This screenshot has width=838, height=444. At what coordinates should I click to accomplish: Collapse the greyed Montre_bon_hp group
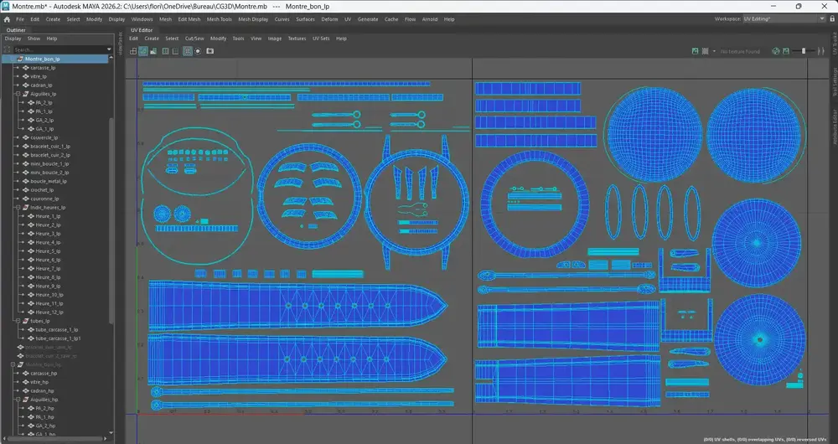[13, 364]
